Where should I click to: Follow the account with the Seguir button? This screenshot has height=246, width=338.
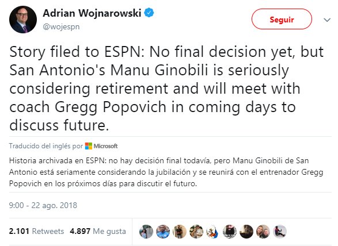pyautogui.click(x=282, y=19)
